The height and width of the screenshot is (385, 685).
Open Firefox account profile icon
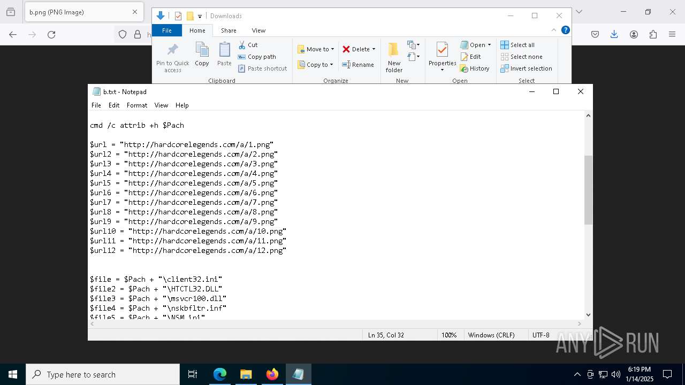tap(634, 34)
